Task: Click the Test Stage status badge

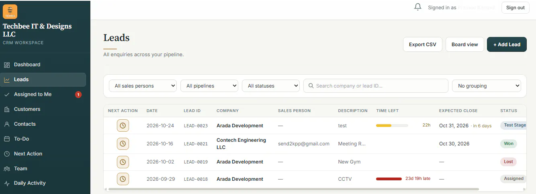Action: click(514, 125)
